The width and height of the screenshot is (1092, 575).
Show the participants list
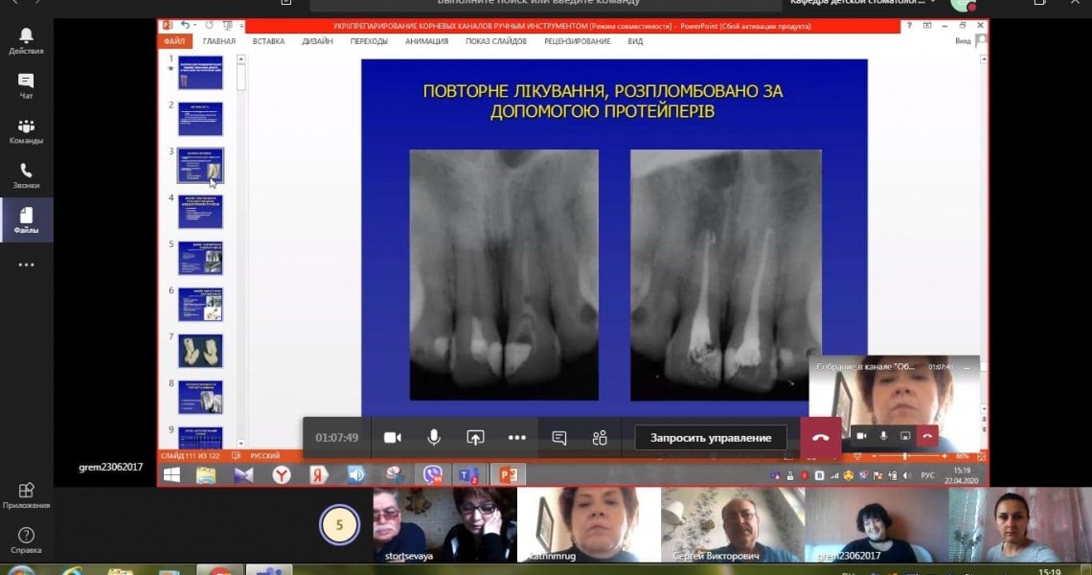point(600,438)
